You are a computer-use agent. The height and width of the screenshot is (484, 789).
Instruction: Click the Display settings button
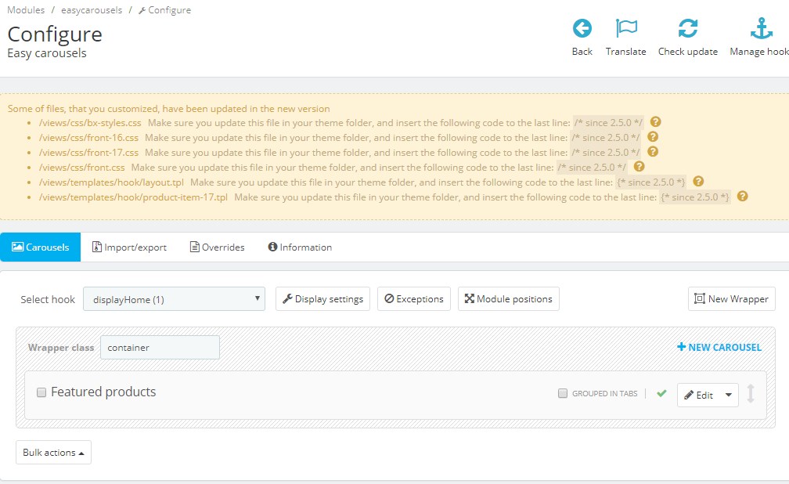tap(322, 299)
